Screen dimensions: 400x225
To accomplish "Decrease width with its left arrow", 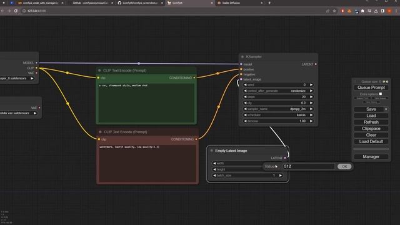I will pyautogui.click(x=214, y=163).
